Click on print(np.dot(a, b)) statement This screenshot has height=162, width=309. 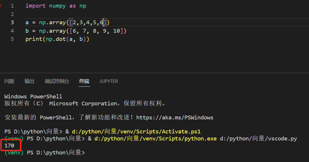click(57, 39)
